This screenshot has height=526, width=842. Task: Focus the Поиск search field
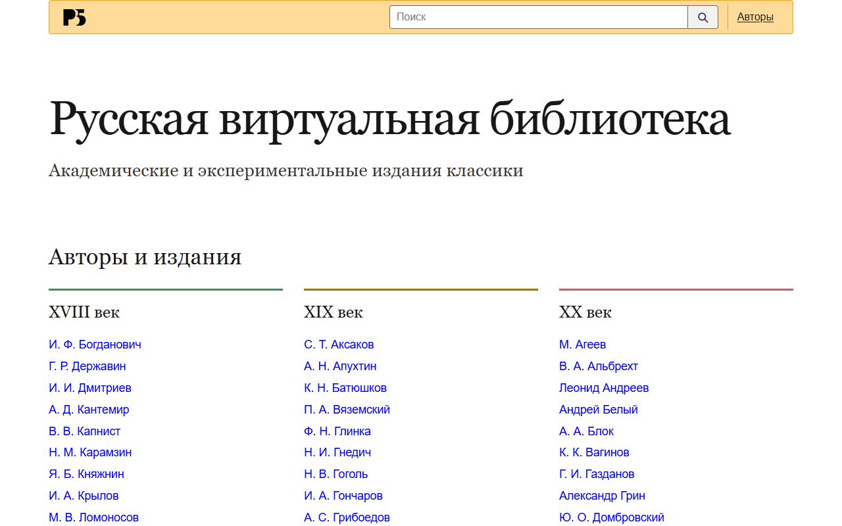[539, 17]
